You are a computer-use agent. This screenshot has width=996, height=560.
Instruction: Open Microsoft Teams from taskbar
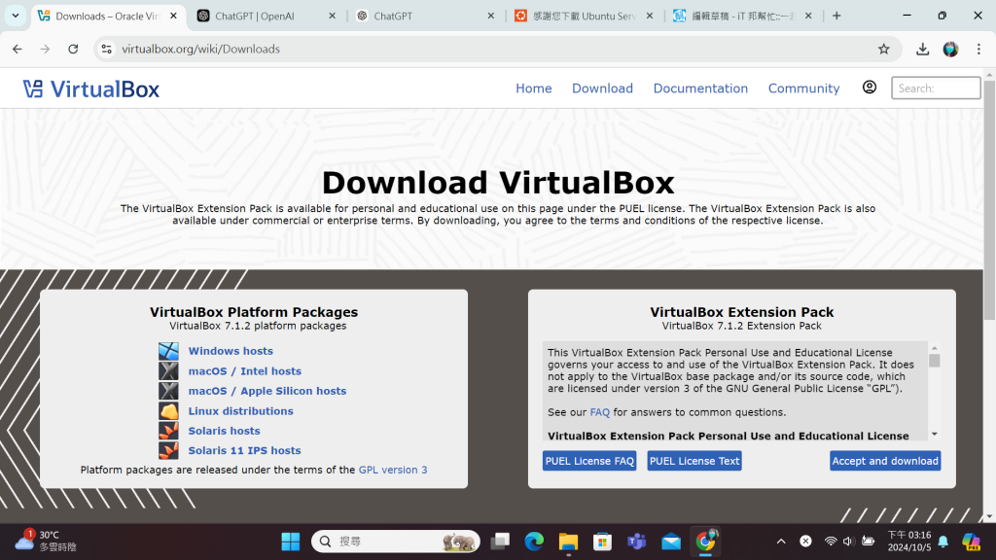(636, 542)
